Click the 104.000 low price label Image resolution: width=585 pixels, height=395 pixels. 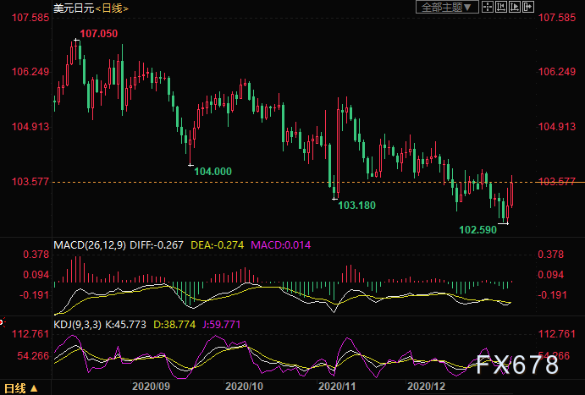pyautogui.click(x=212, y=171)
